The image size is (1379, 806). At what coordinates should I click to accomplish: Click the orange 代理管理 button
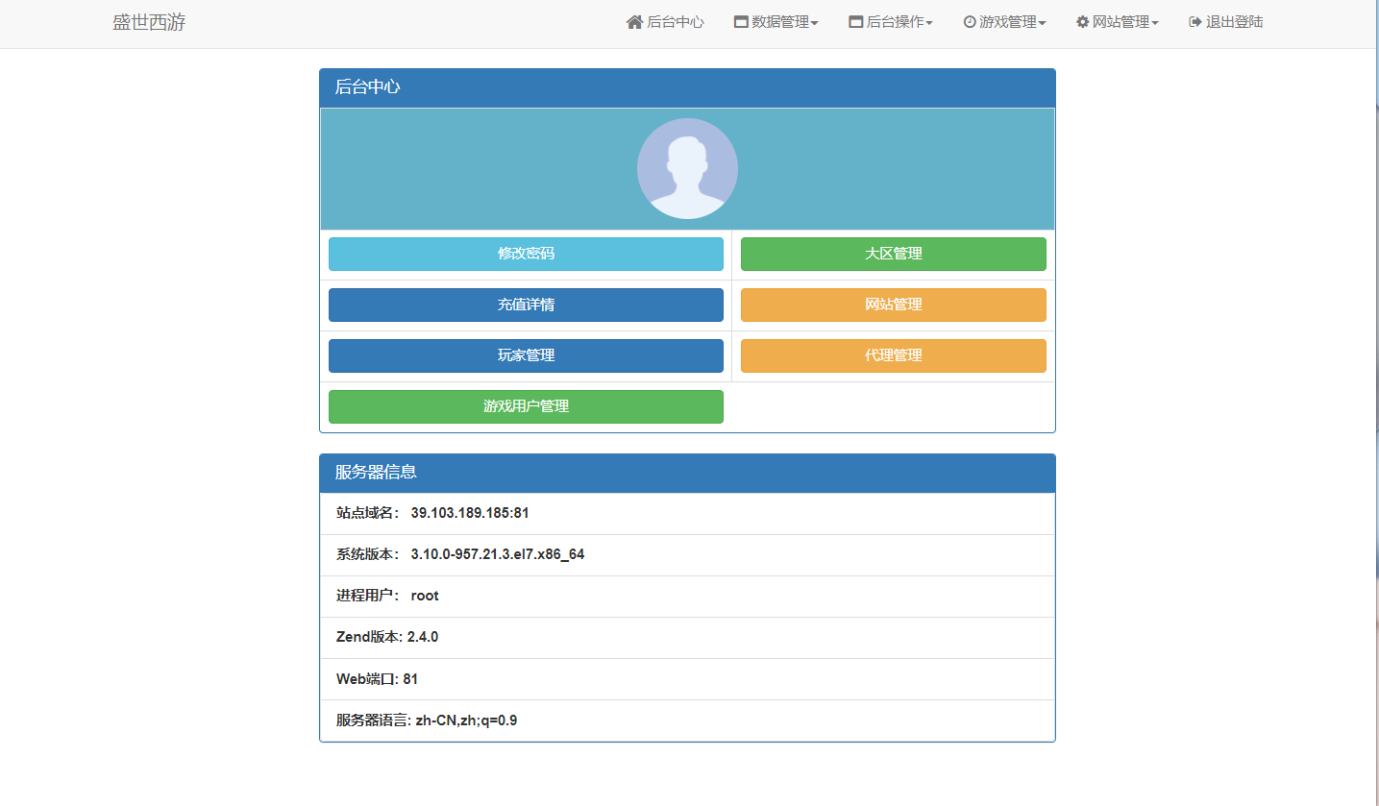[894, 355]
